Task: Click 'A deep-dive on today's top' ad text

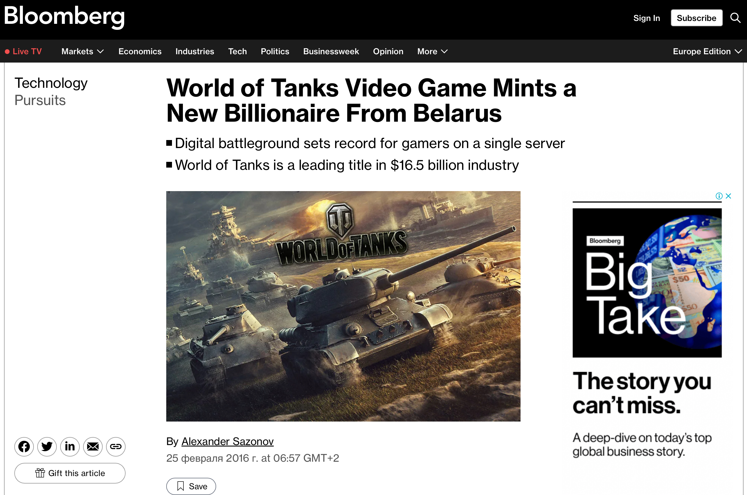Action: (642, 444)
